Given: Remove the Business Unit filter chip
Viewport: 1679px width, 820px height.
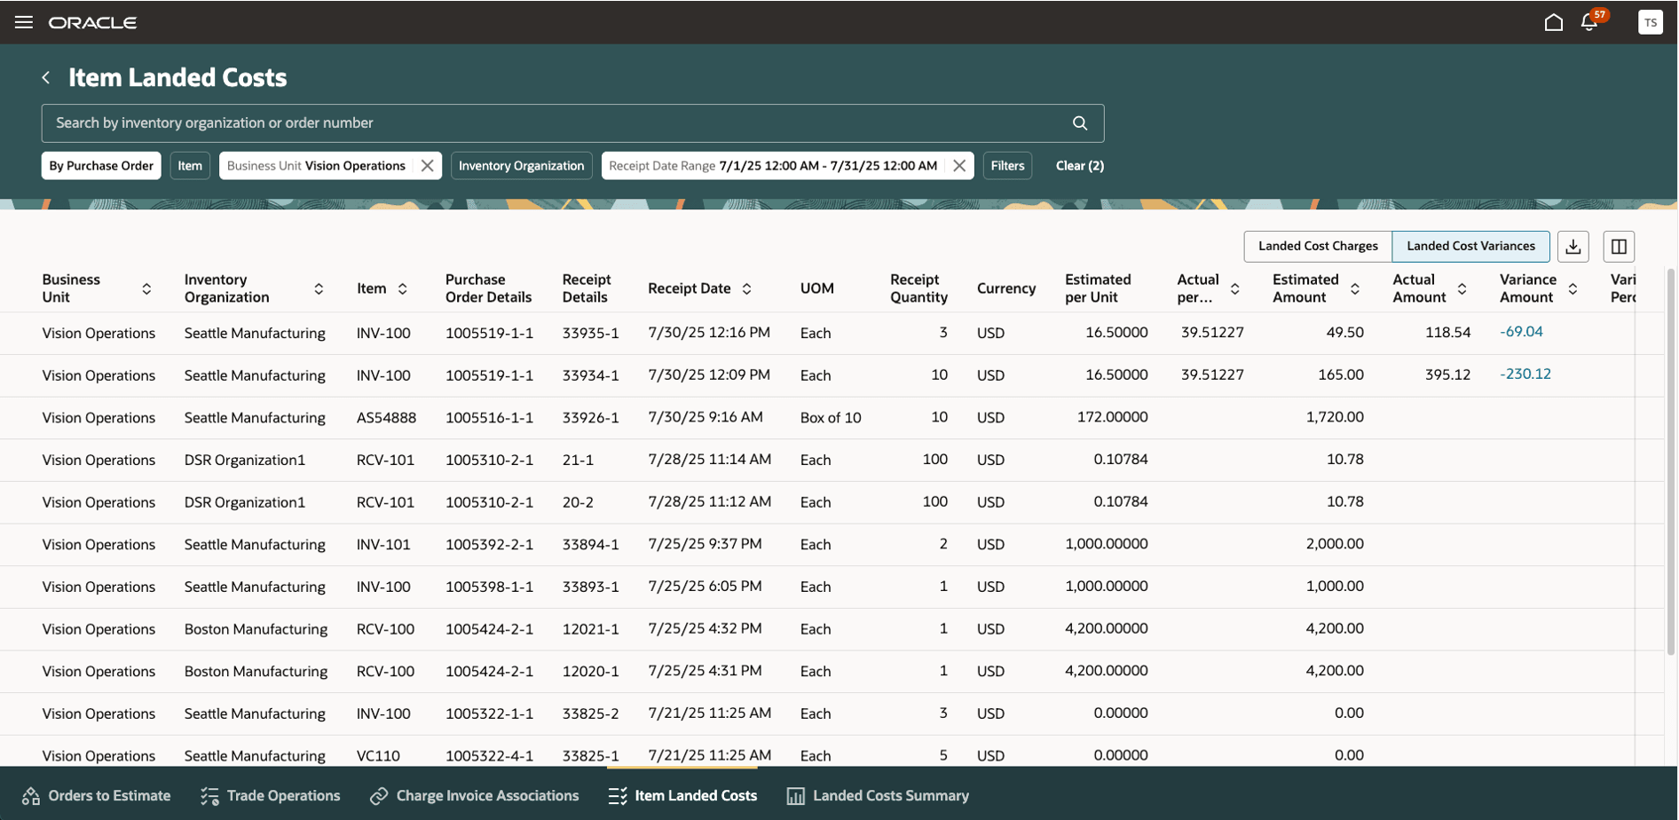Looking at the screenshot, I should (x=427, y=166).
